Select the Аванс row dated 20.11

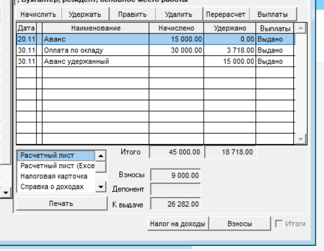click(x=155, y=39)
